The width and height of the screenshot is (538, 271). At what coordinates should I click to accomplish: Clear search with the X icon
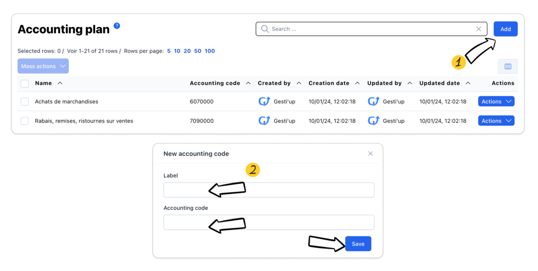(479, 29)
